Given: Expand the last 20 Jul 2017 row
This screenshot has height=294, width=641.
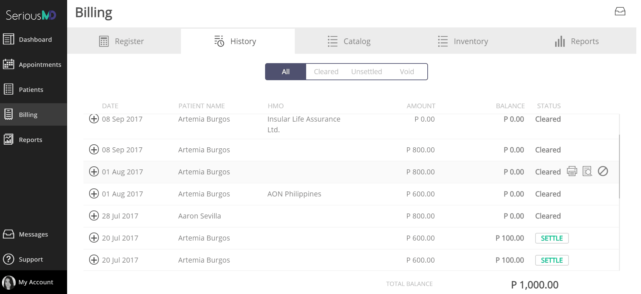Looking at the screenshot, I should pyautogui.click(x=94, y=260).
